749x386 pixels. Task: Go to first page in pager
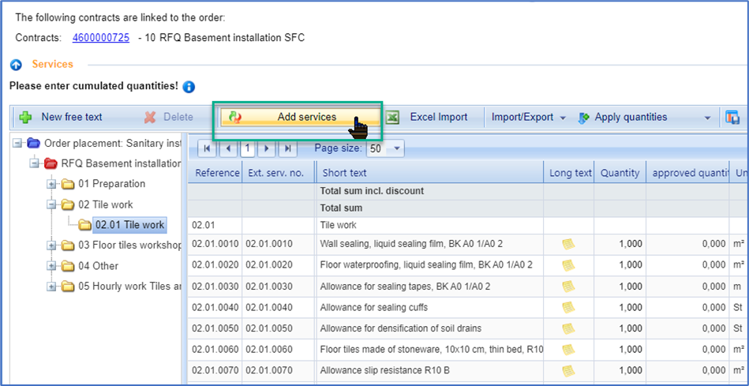tap(208, 148)
